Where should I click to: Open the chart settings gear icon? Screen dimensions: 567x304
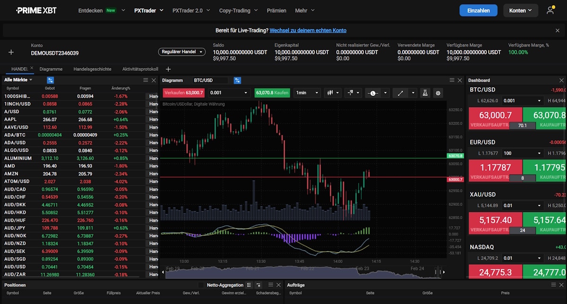(438, 93)
